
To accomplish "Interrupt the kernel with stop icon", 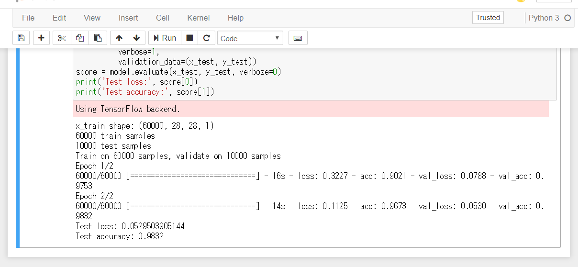I will click(189, 38).
